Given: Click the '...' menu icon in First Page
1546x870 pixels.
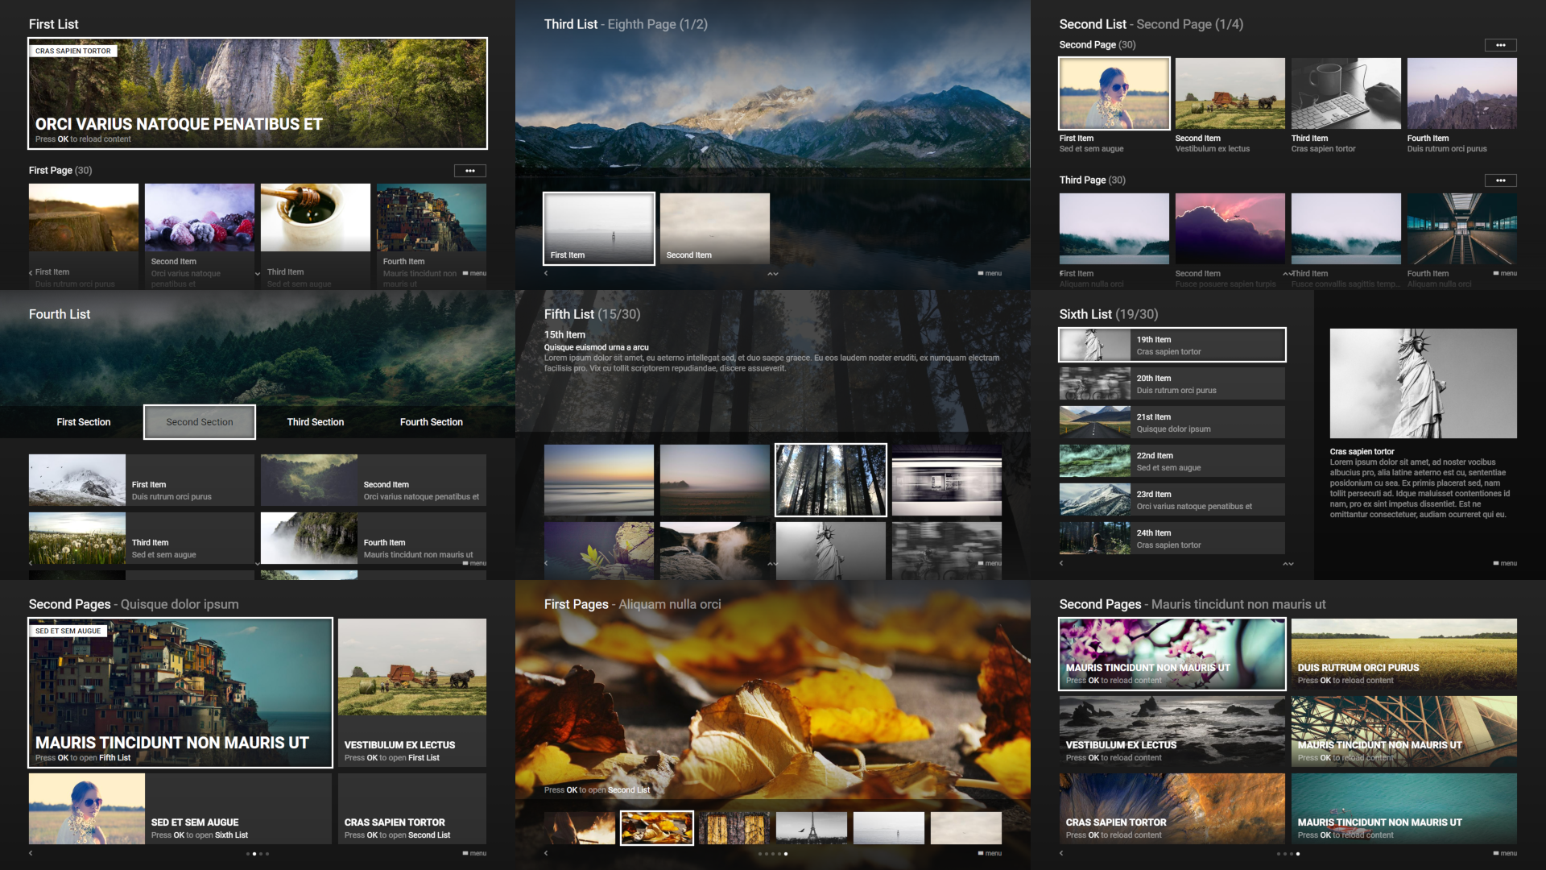Looking at the screenshot, I should coord(470,171).
